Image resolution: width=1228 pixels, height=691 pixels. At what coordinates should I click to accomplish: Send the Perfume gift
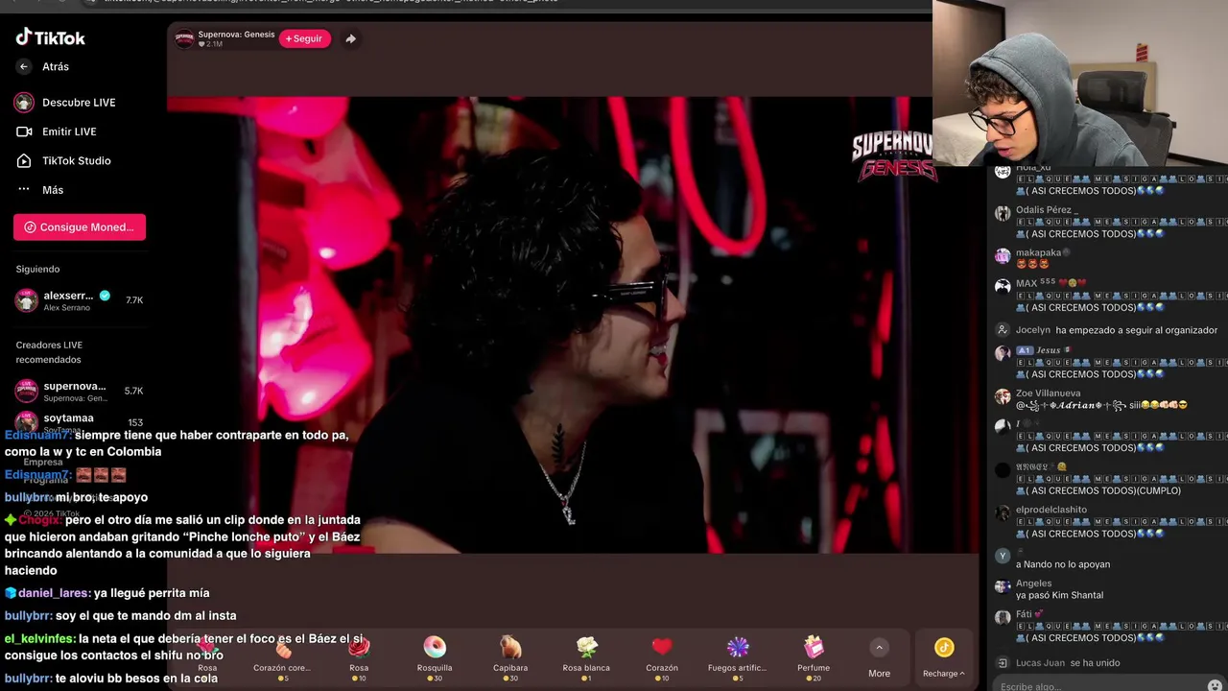[814, 657]
